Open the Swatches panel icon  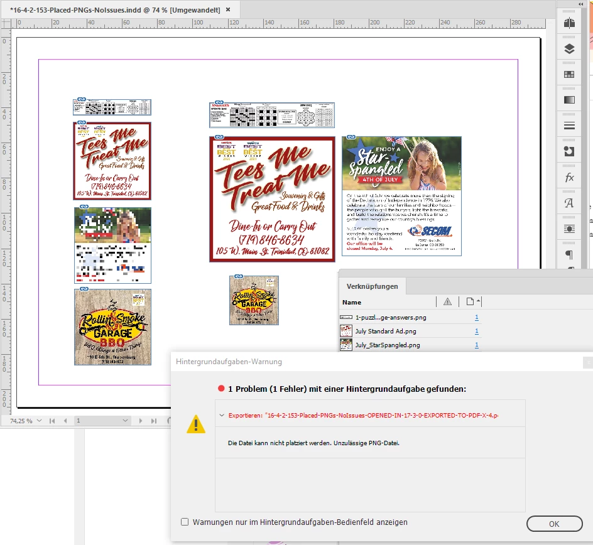coord(569,75)
